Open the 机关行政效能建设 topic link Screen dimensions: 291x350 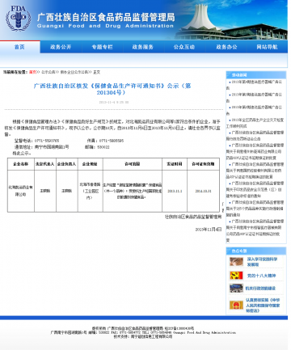[x=260, y=289]
